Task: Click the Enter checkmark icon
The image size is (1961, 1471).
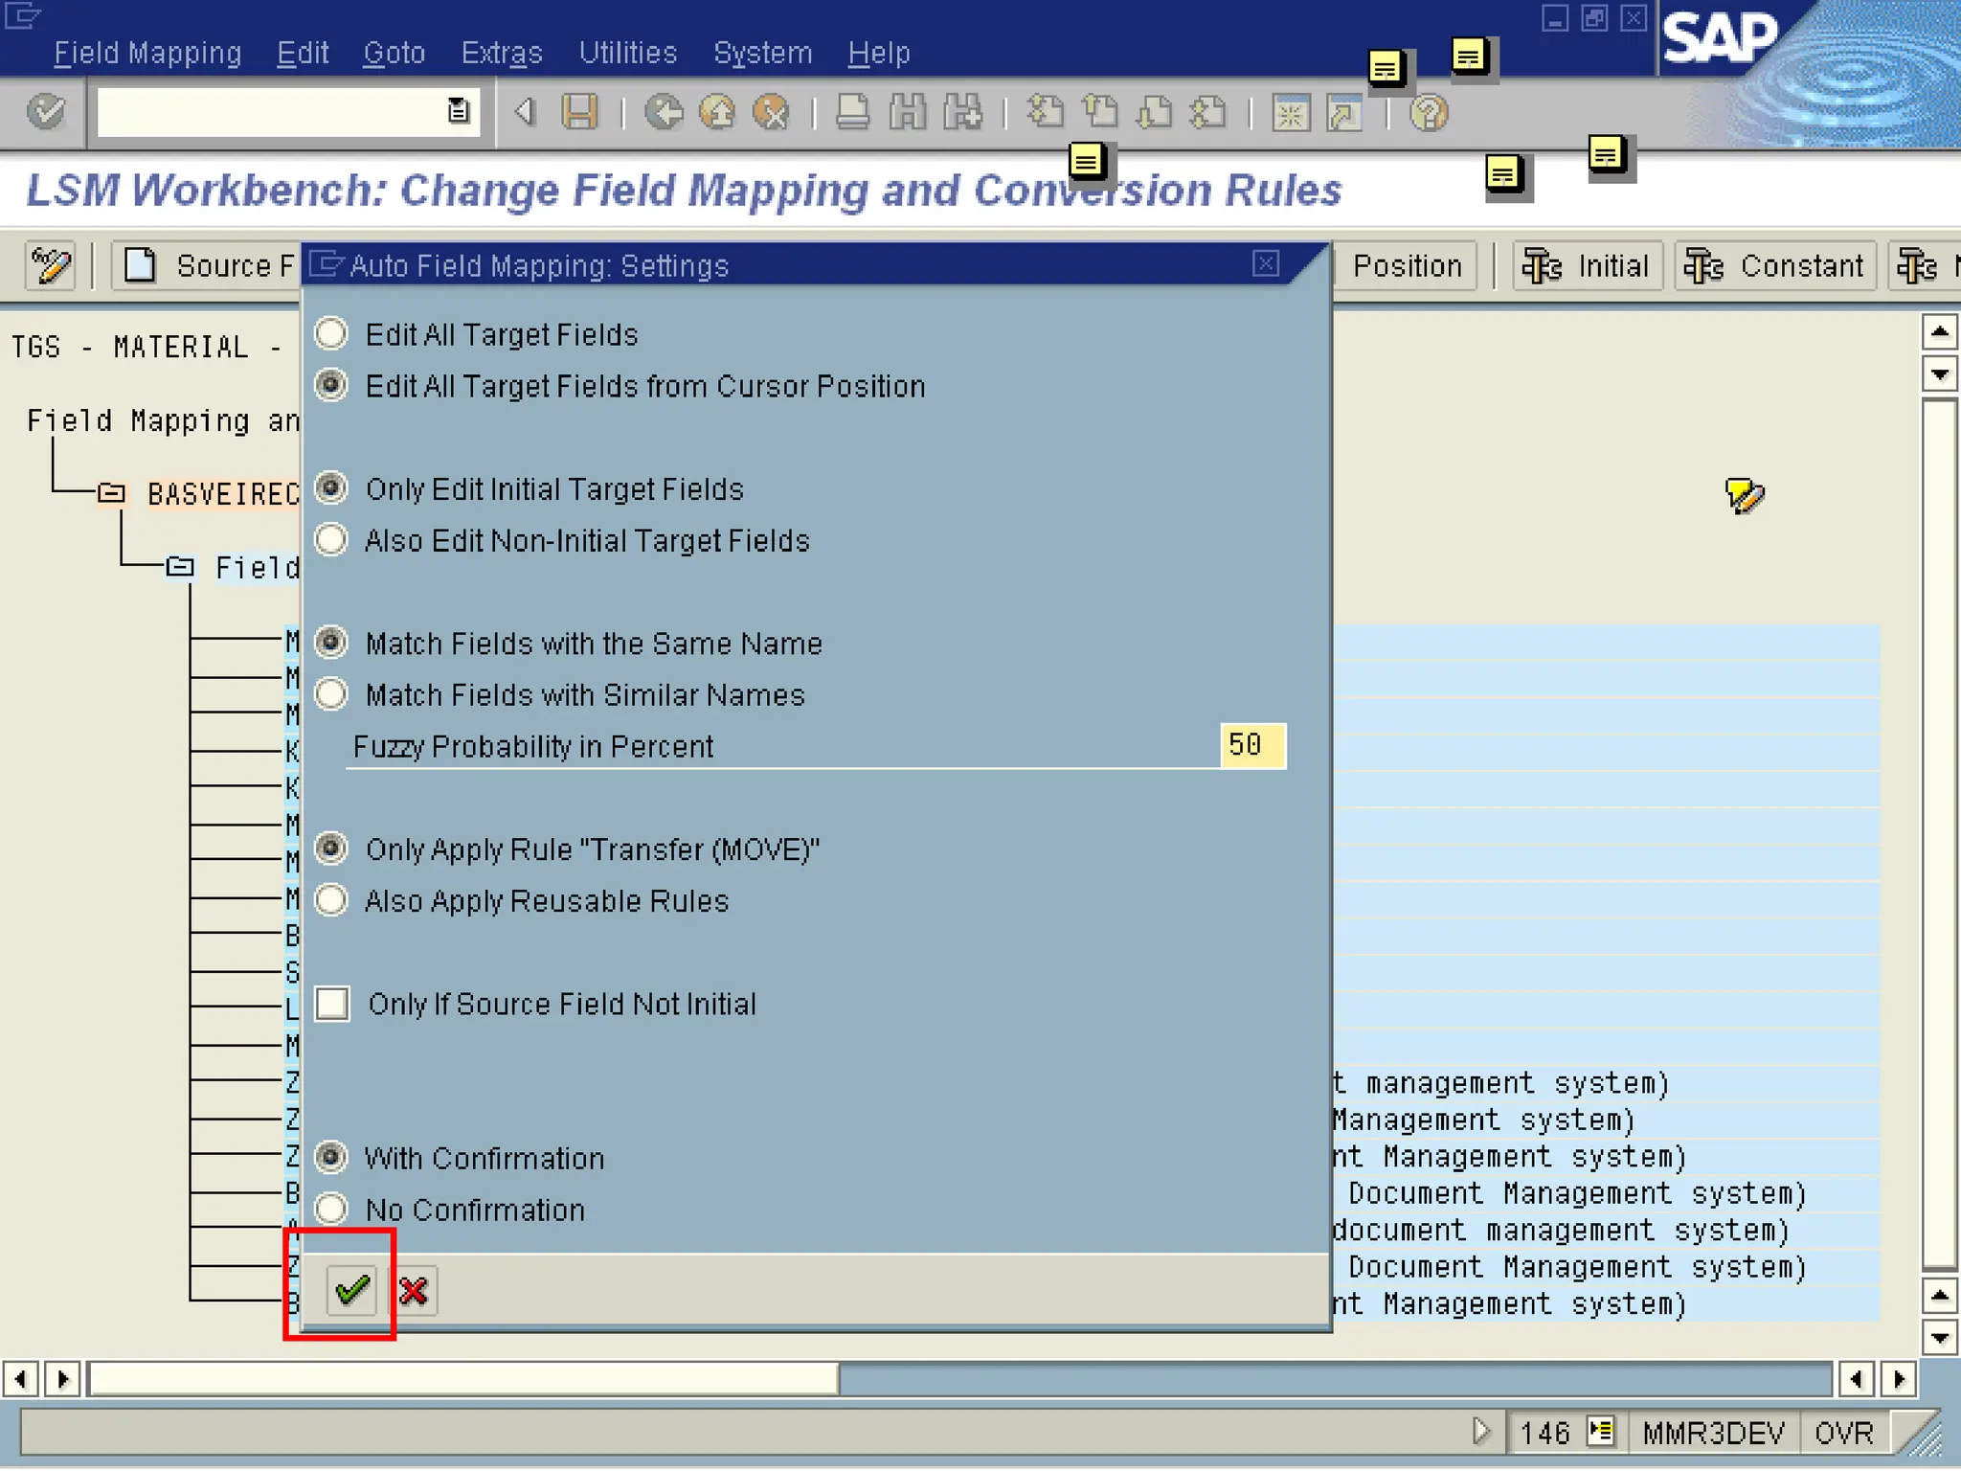Action: coord(46,112)
